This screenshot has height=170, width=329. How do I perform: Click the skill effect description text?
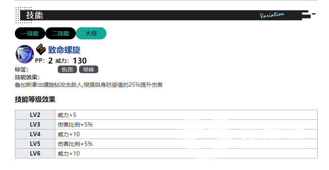[88, 85]
